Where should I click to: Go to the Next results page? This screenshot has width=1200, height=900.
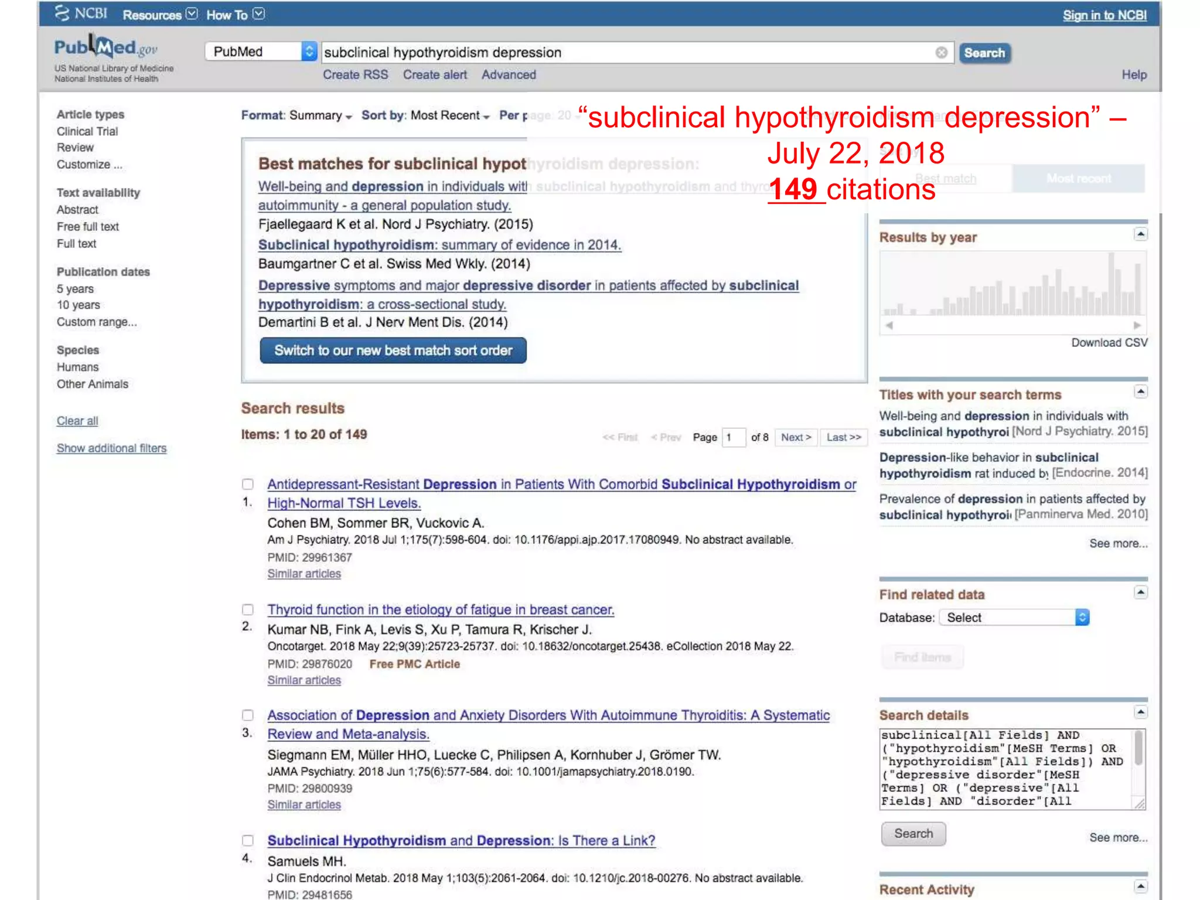click(x=796, y=437)
